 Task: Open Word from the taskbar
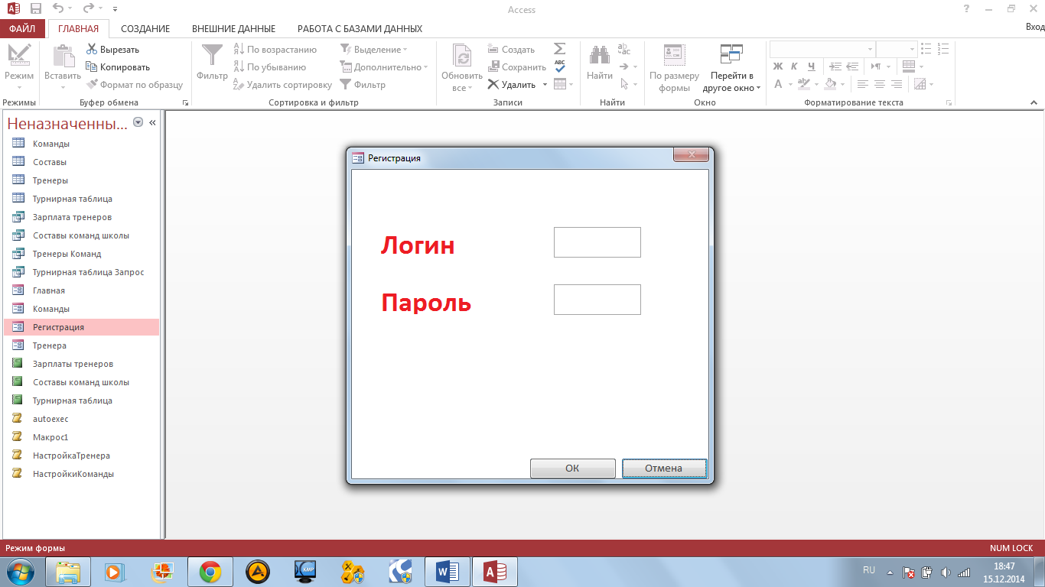click(447, 572)
